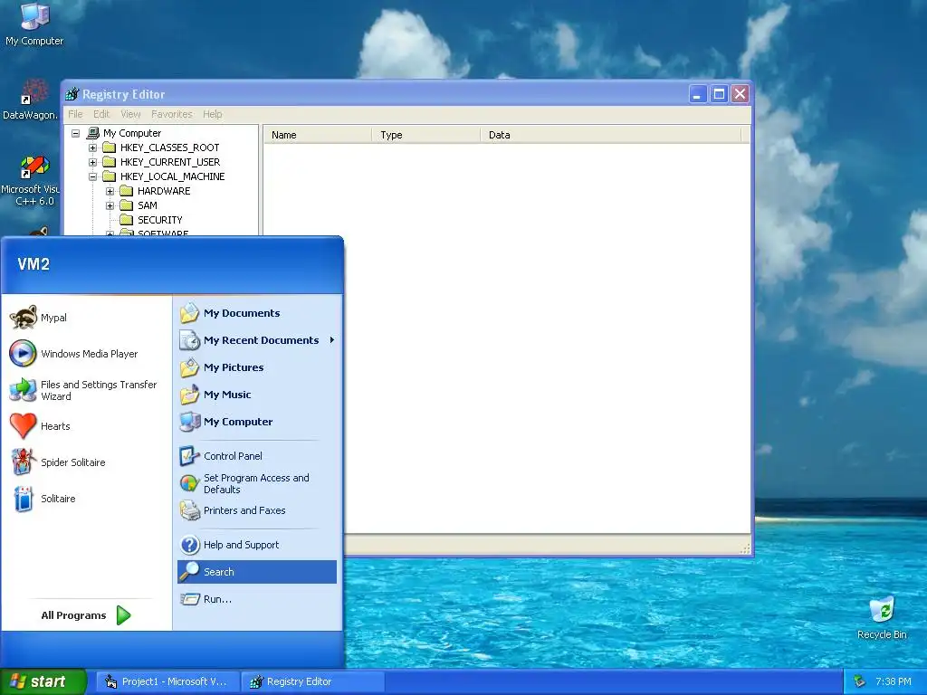Viewport: 927px width, 695px height.
Task: Click Registry Editor taskbar button
Action: [x=312, y=682]
